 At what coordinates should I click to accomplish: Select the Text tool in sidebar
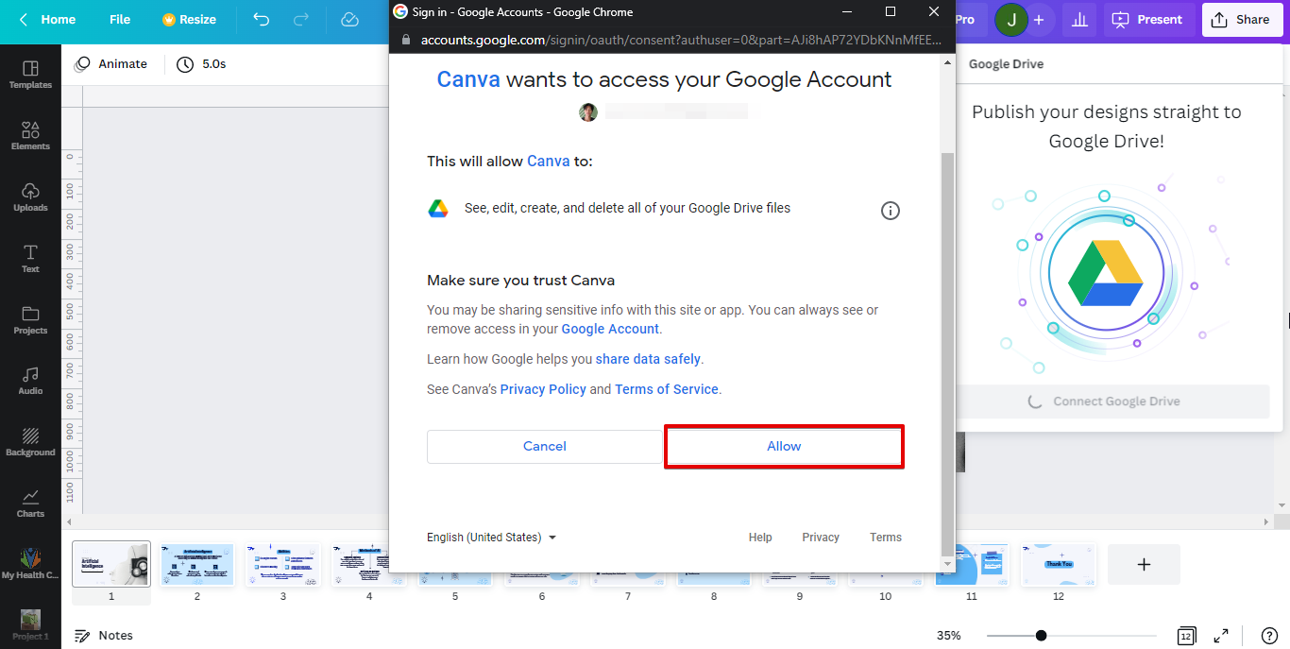click(x=30, y=259)
